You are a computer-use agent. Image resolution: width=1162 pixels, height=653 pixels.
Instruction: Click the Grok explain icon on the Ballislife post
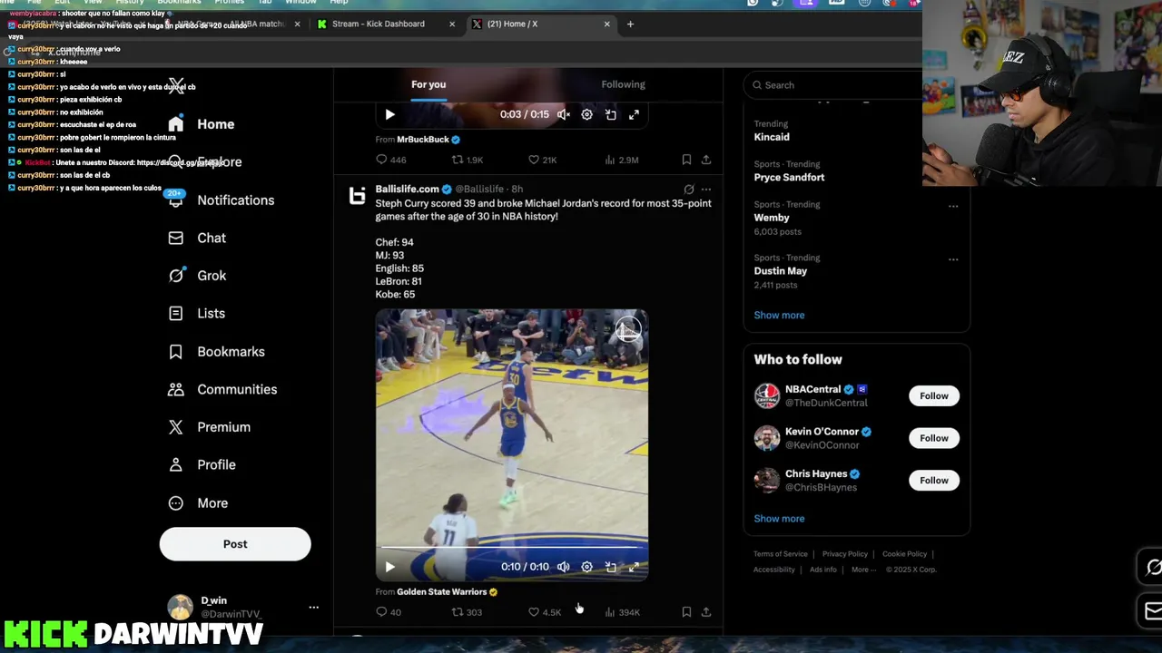point(689,190)
